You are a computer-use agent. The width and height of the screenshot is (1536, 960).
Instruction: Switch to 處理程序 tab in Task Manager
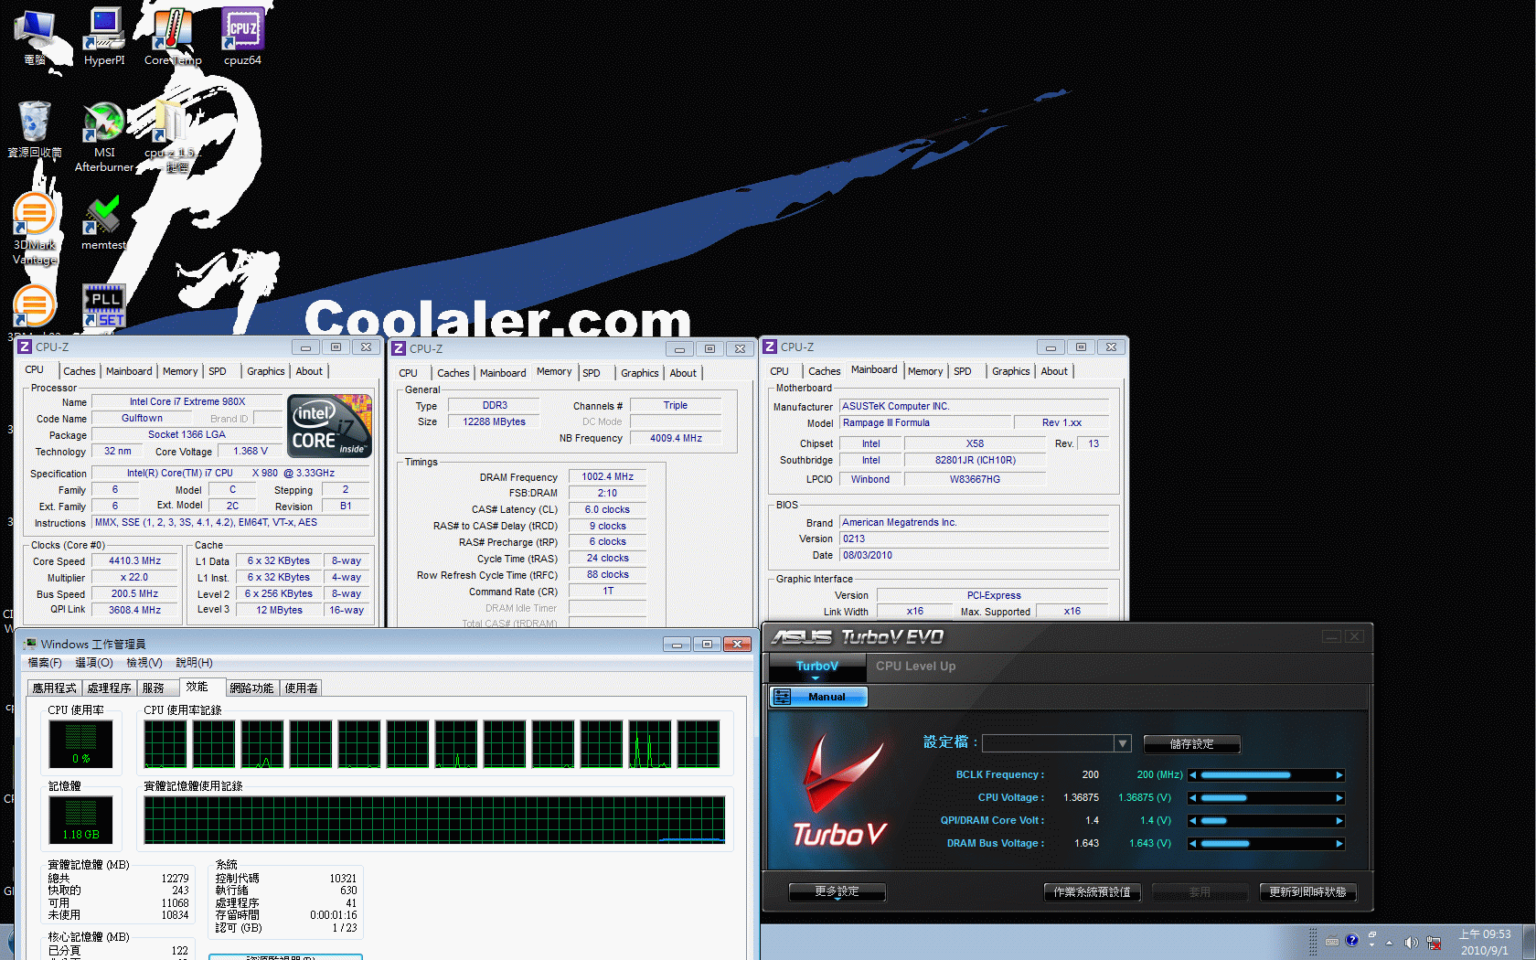(x=110, y=688)
